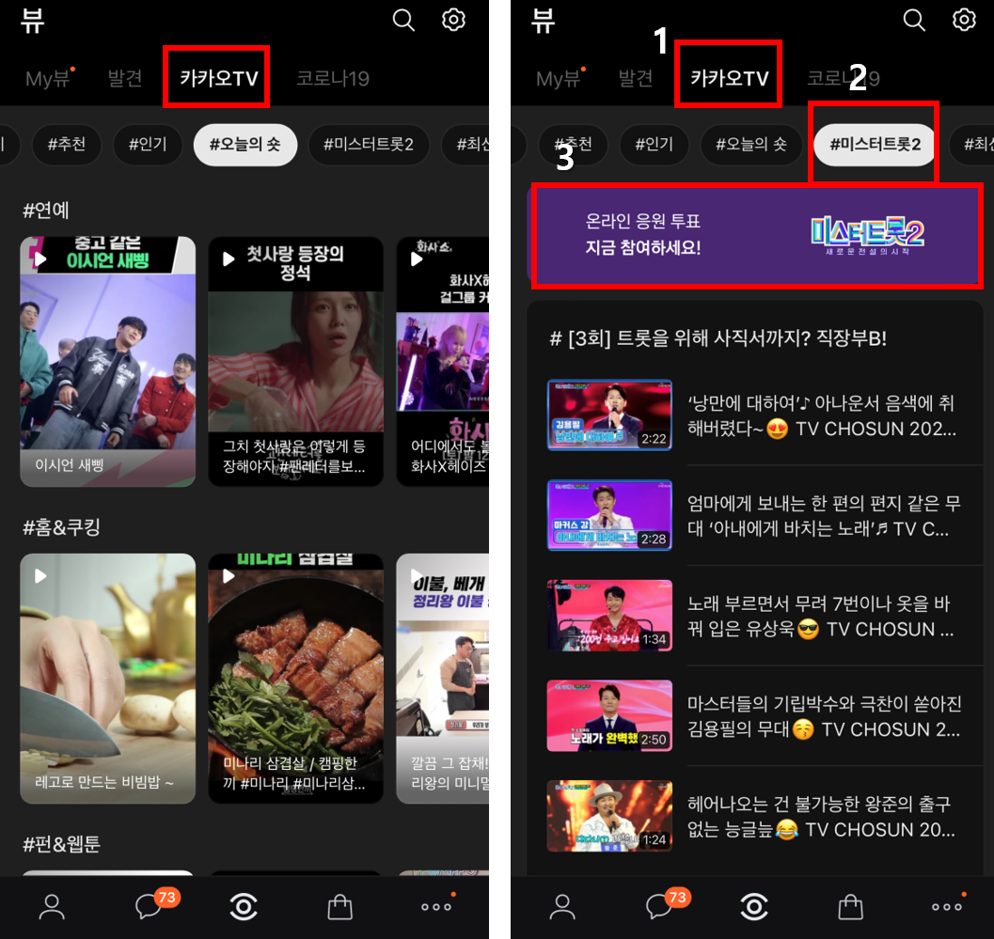Screen dimensions: 994x939
Task: Select the My뷰 menu item
Action: 46,79
